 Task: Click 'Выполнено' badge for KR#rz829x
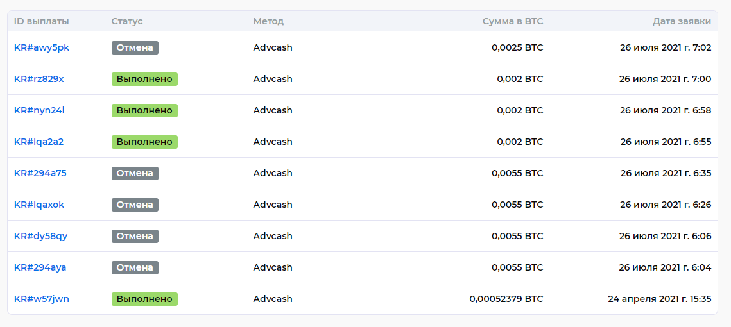144,80
